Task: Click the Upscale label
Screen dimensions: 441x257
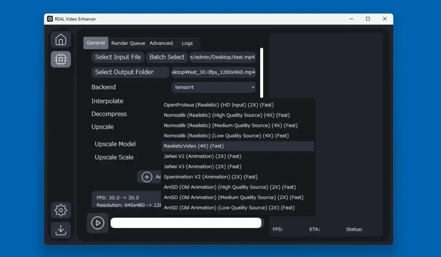Action: [102, 127]
